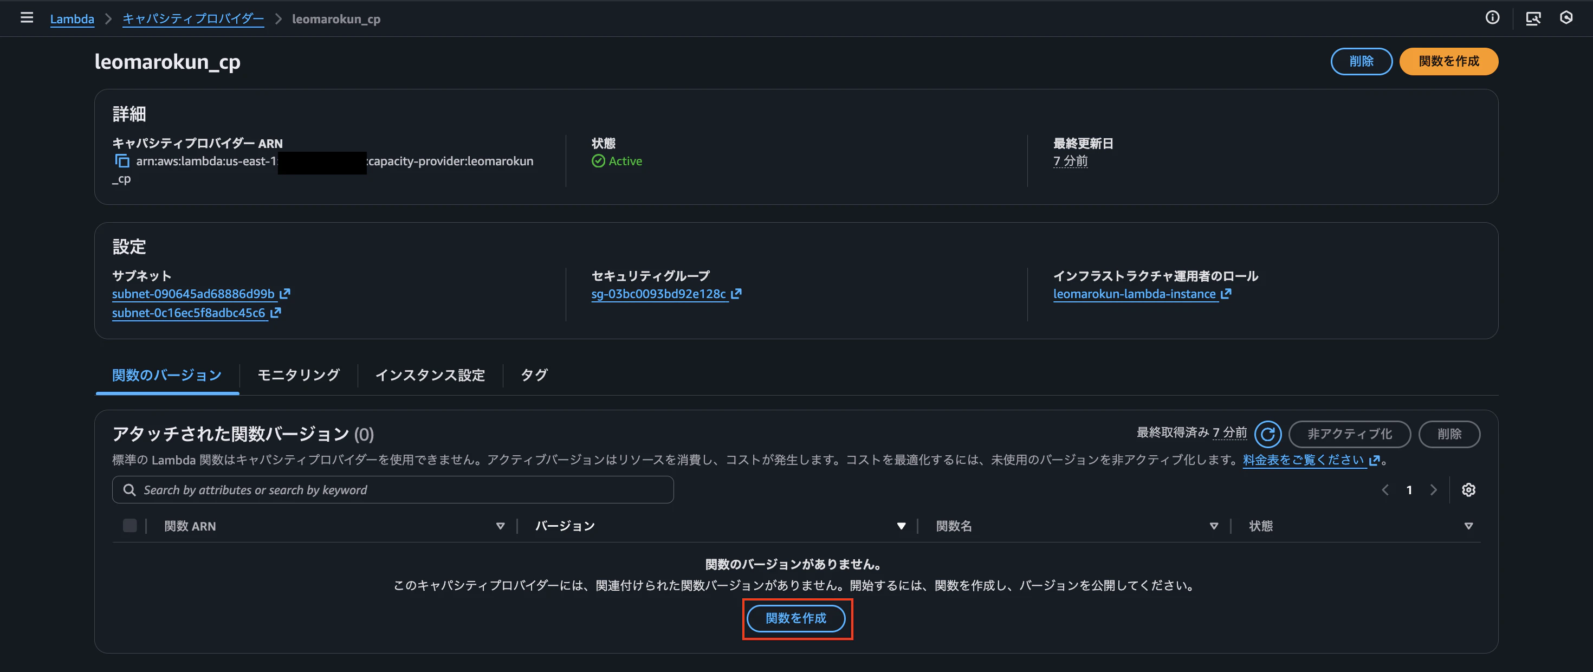The width and height of the screenshot is (1593, 672).
Task: Switch to 関数のバージョン tab
Action: pos(167,375)
